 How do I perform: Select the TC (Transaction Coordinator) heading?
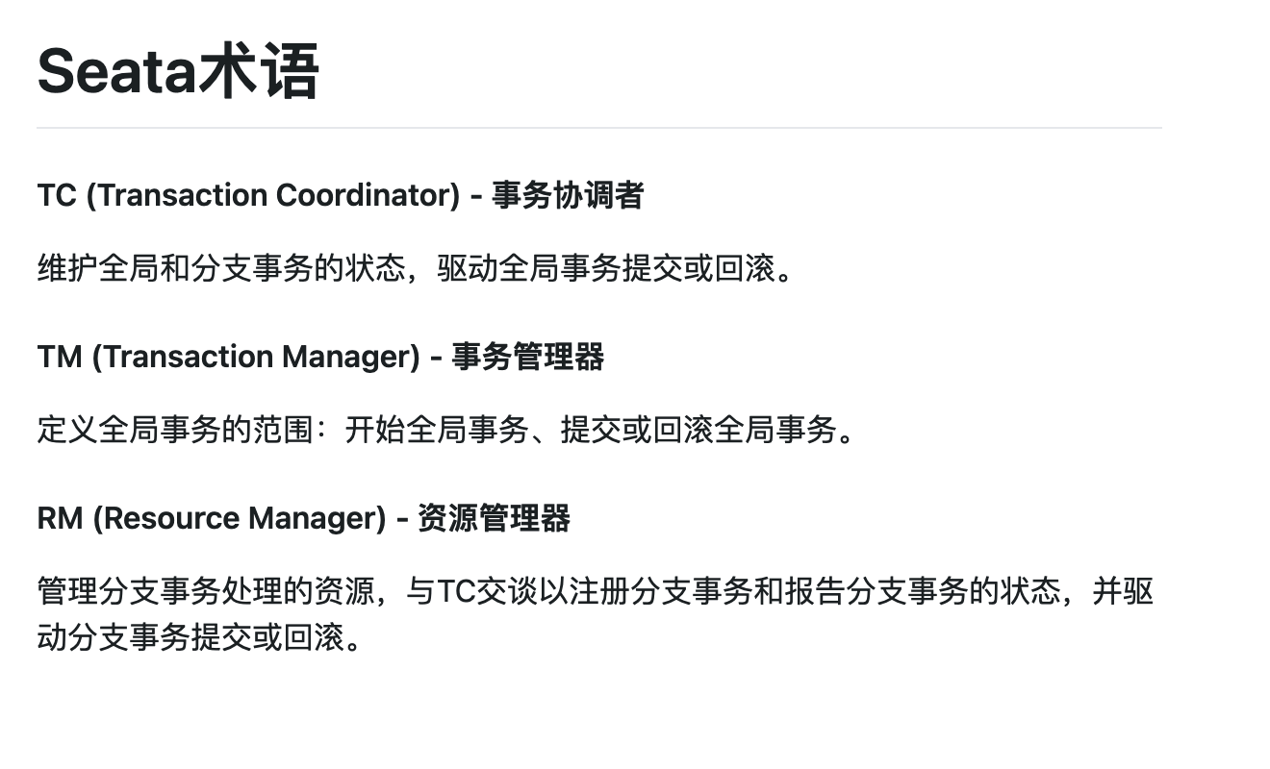pyautogui.click(x=340, y=195)
